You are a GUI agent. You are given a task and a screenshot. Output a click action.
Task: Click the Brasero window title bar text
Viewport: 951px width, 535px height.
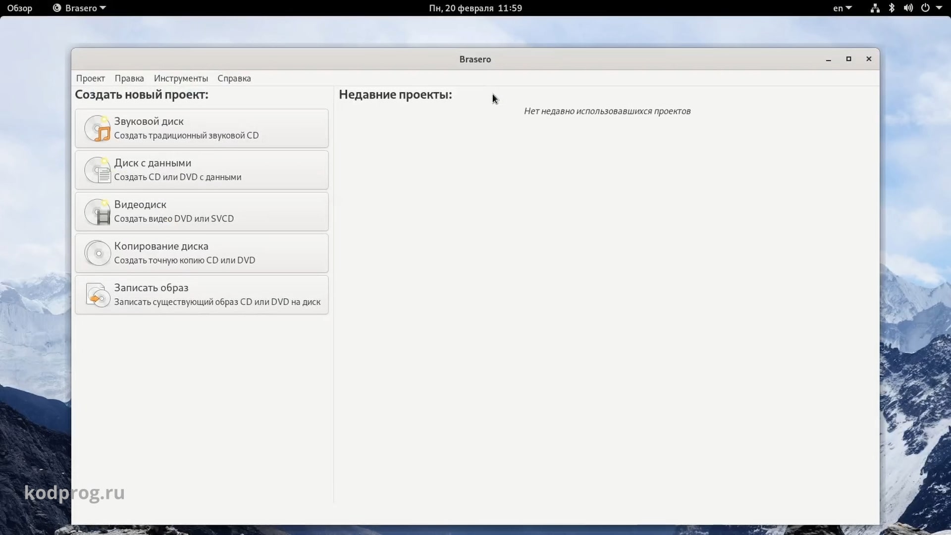475,59
